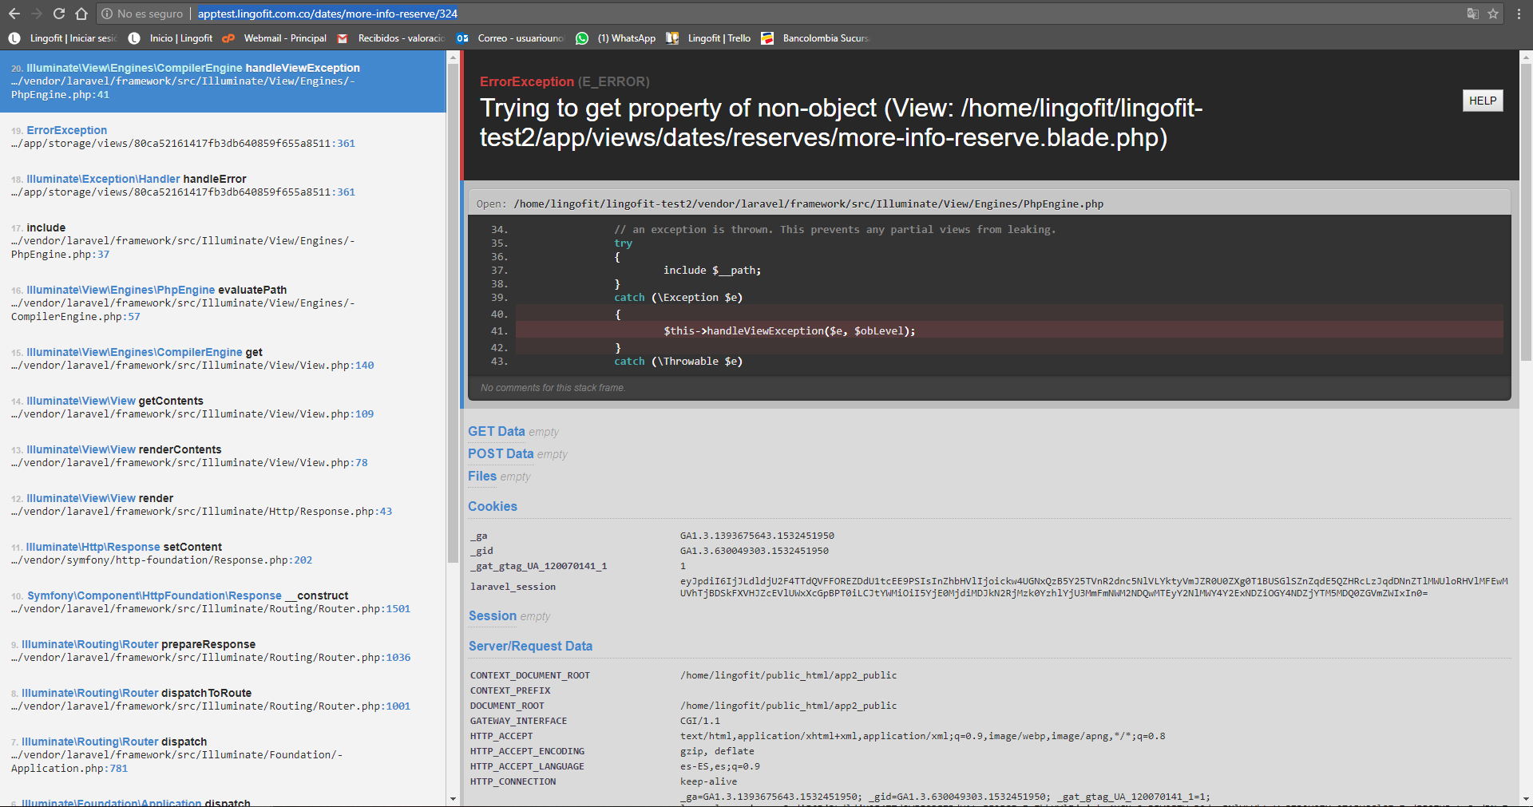Go to the browser home page icon

[81, 14]
